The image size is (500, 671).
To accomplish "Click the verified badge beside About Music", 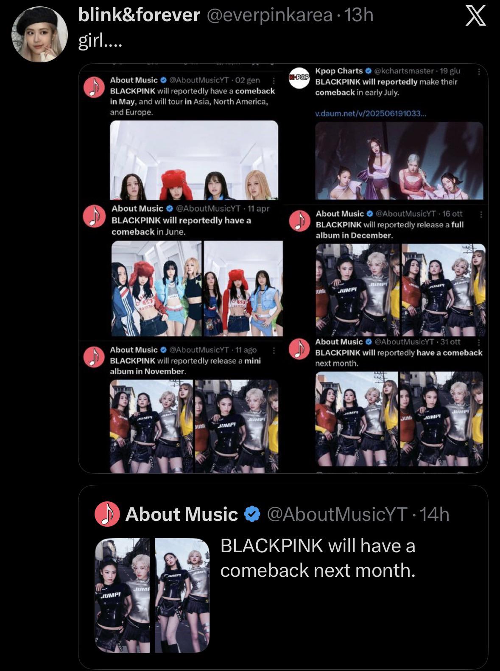I will point(252,514).
